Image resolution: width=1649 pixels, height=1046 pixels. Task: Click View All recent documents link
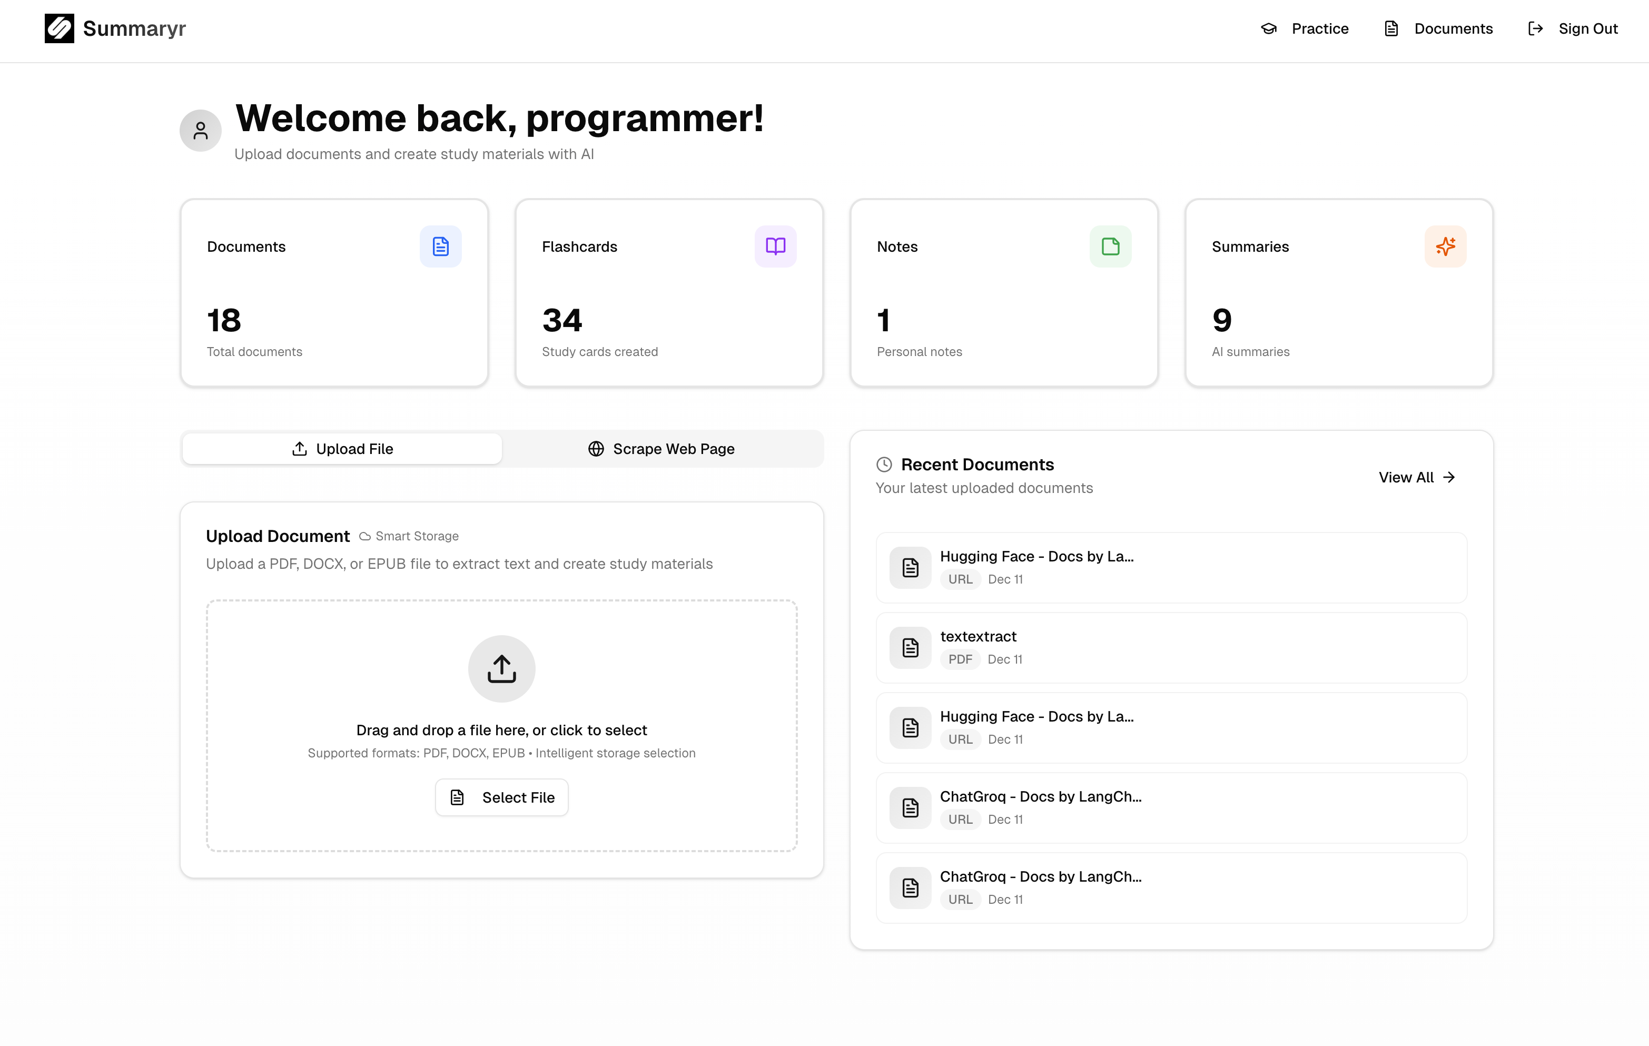[1416, 478]
